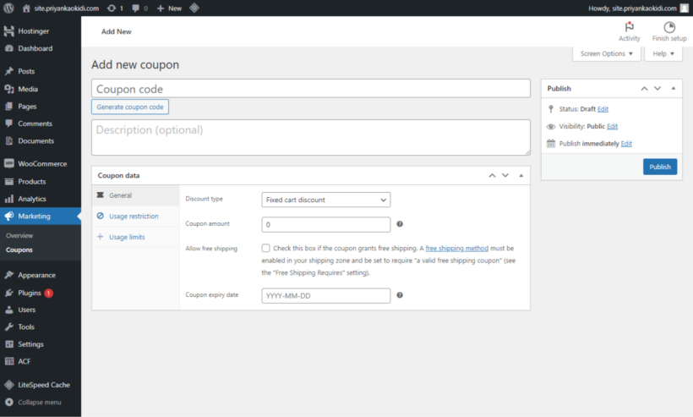Click the Generate coupon code button
This screenshot has height=417, width=693.
tap(130, 107)
